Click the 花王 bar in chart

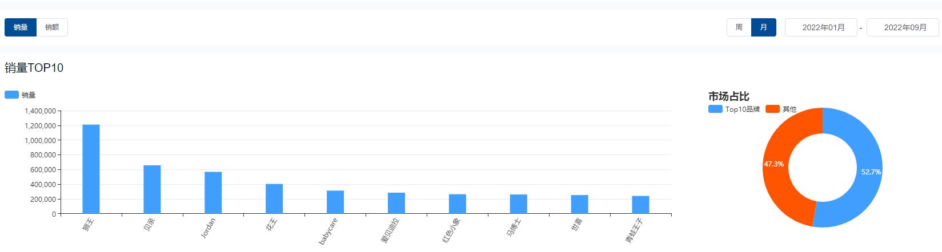tap(274, 198)
